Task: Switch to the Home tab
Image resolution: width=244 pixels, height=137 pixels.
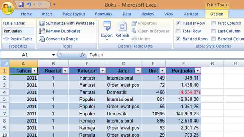Action: pos(26,14)
